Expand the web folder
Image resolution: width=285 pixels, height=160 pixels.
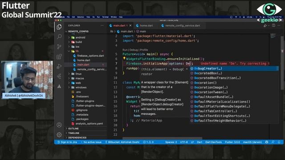coord(69,83)
